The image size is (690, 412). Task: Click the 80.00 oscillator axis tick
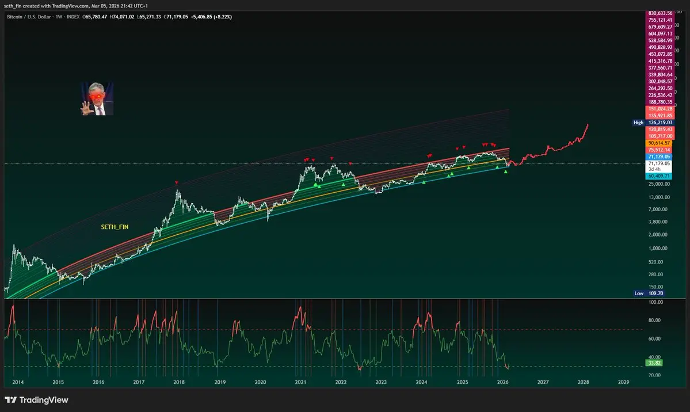[x=654, y=321]
